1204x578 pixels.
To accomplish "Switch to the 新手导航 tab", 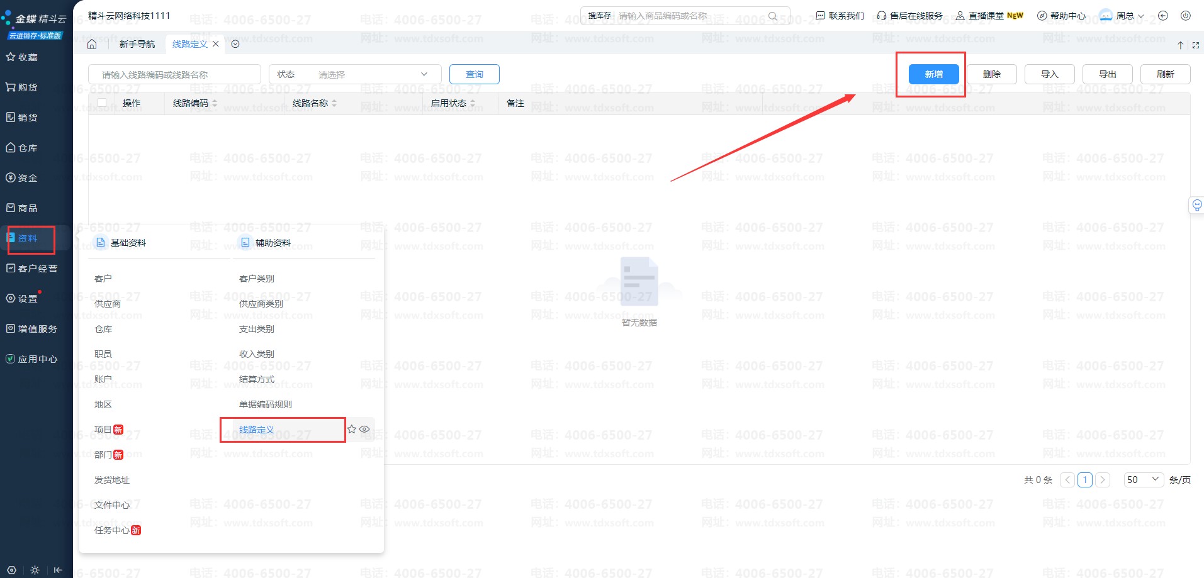I will pyautogui.click(x=137, y=44).
